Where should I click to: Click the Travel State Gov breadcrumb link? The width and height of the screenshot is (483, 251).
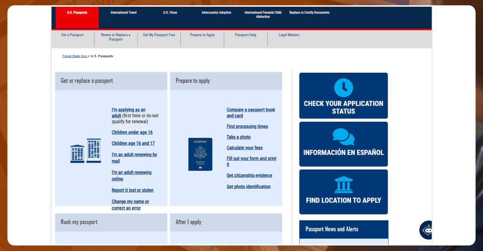tap(75, 56)
